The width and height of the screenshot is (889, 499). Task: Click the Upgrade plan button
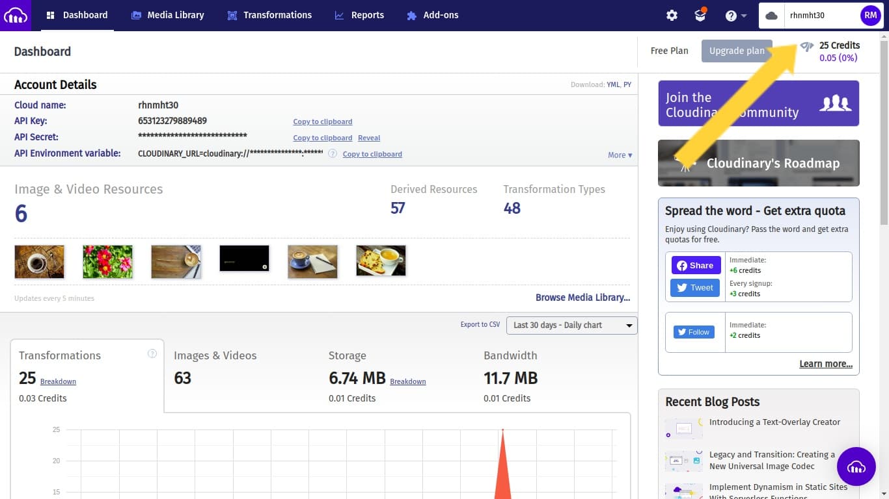point(737,51)
